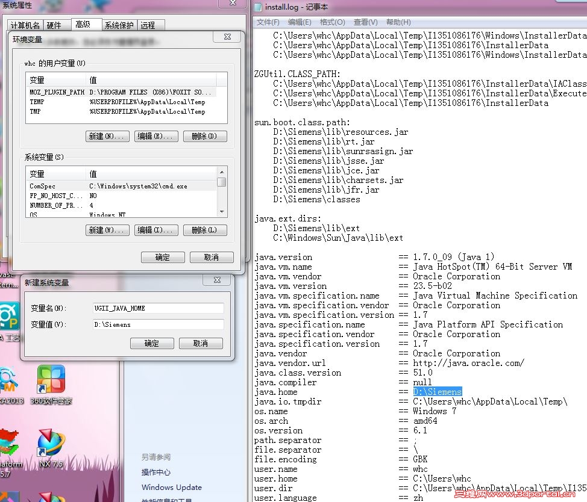This screenshot has height=502, width=587.
Task: Click the 变量名 field containing UGII_JAVA_HOME
Action: point(158,308)
